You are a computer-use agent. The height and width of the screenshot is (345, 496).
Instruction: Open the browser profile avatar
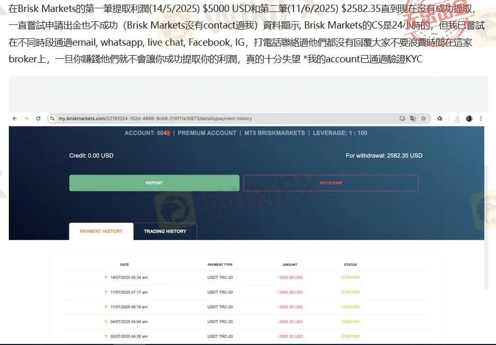(469, 118)
